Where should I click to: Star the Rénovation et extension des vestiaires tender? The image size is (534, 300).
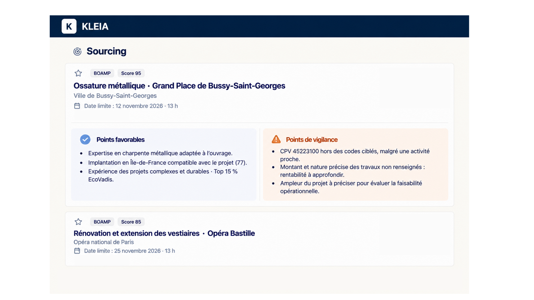click(78, 222)
